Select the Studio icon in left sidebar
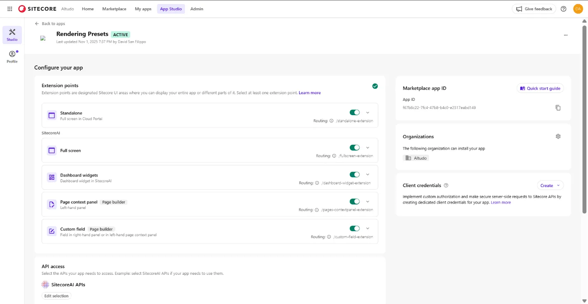 click(x=12, y=35)
